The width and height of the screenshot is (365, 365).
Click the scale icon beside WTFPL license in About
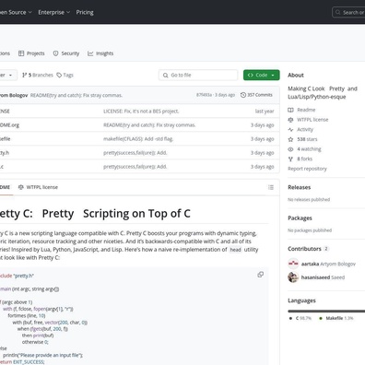click(290, 120)
